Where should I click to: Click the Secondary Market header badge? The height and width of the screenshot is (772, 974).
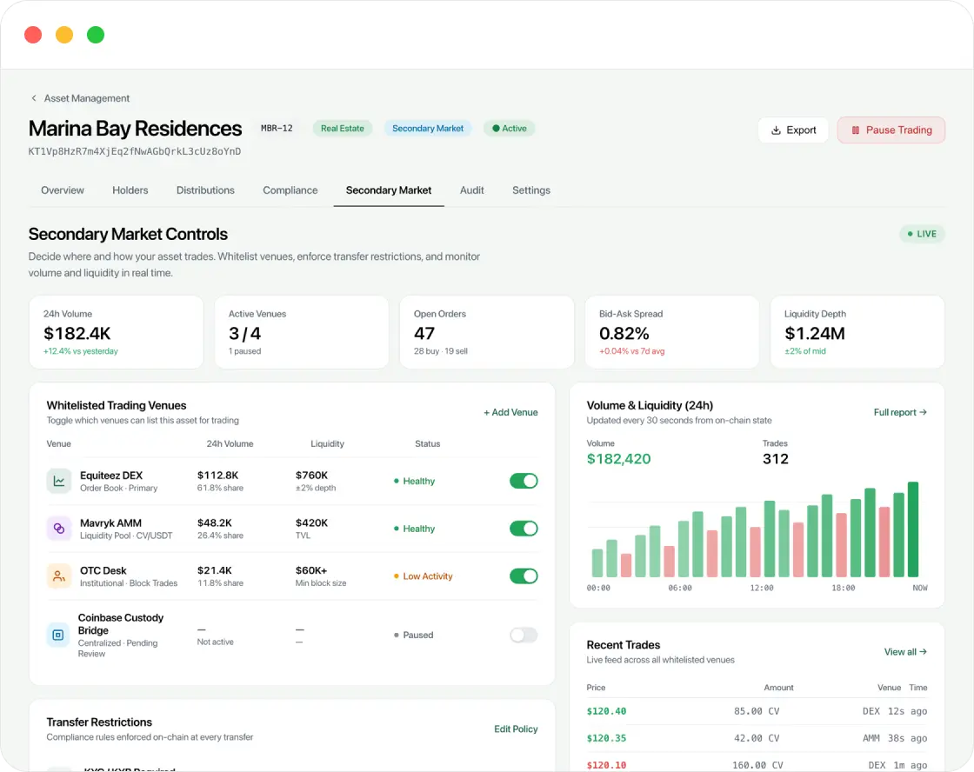point(427,129)
